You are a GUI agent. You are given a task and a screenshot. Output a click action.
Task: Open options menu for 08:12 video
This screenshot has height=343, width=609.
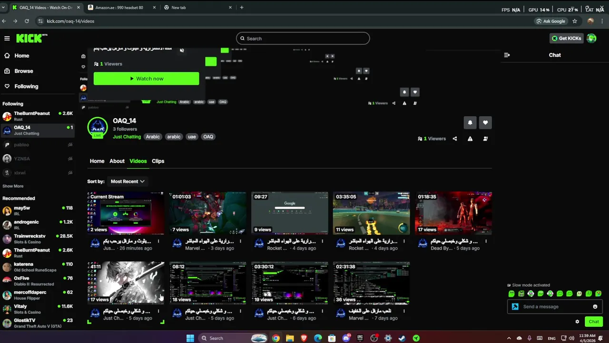240,312
